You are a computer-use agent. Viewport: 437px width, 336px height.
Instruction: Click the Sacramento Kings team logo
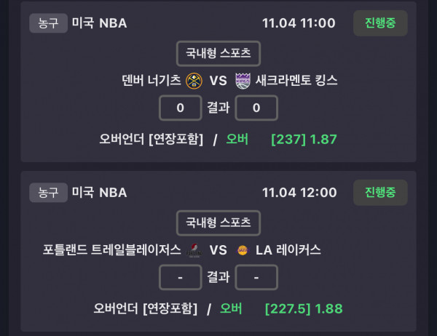(243, 80)
